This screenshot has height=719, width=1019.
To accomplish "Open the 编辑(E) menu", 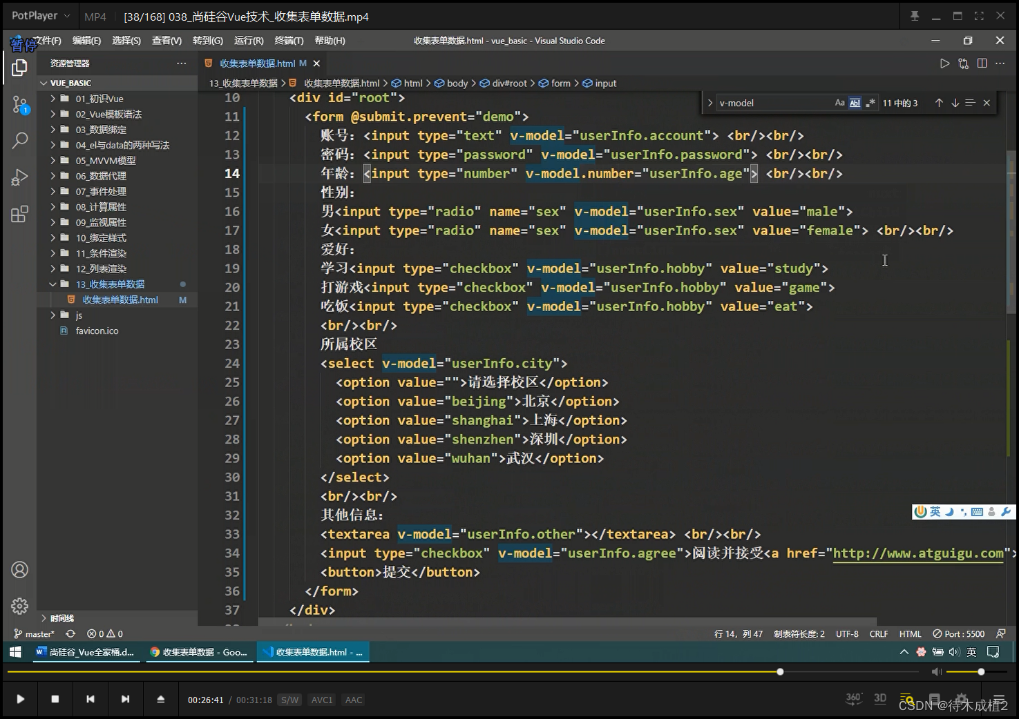I will (x=86, y=41).
